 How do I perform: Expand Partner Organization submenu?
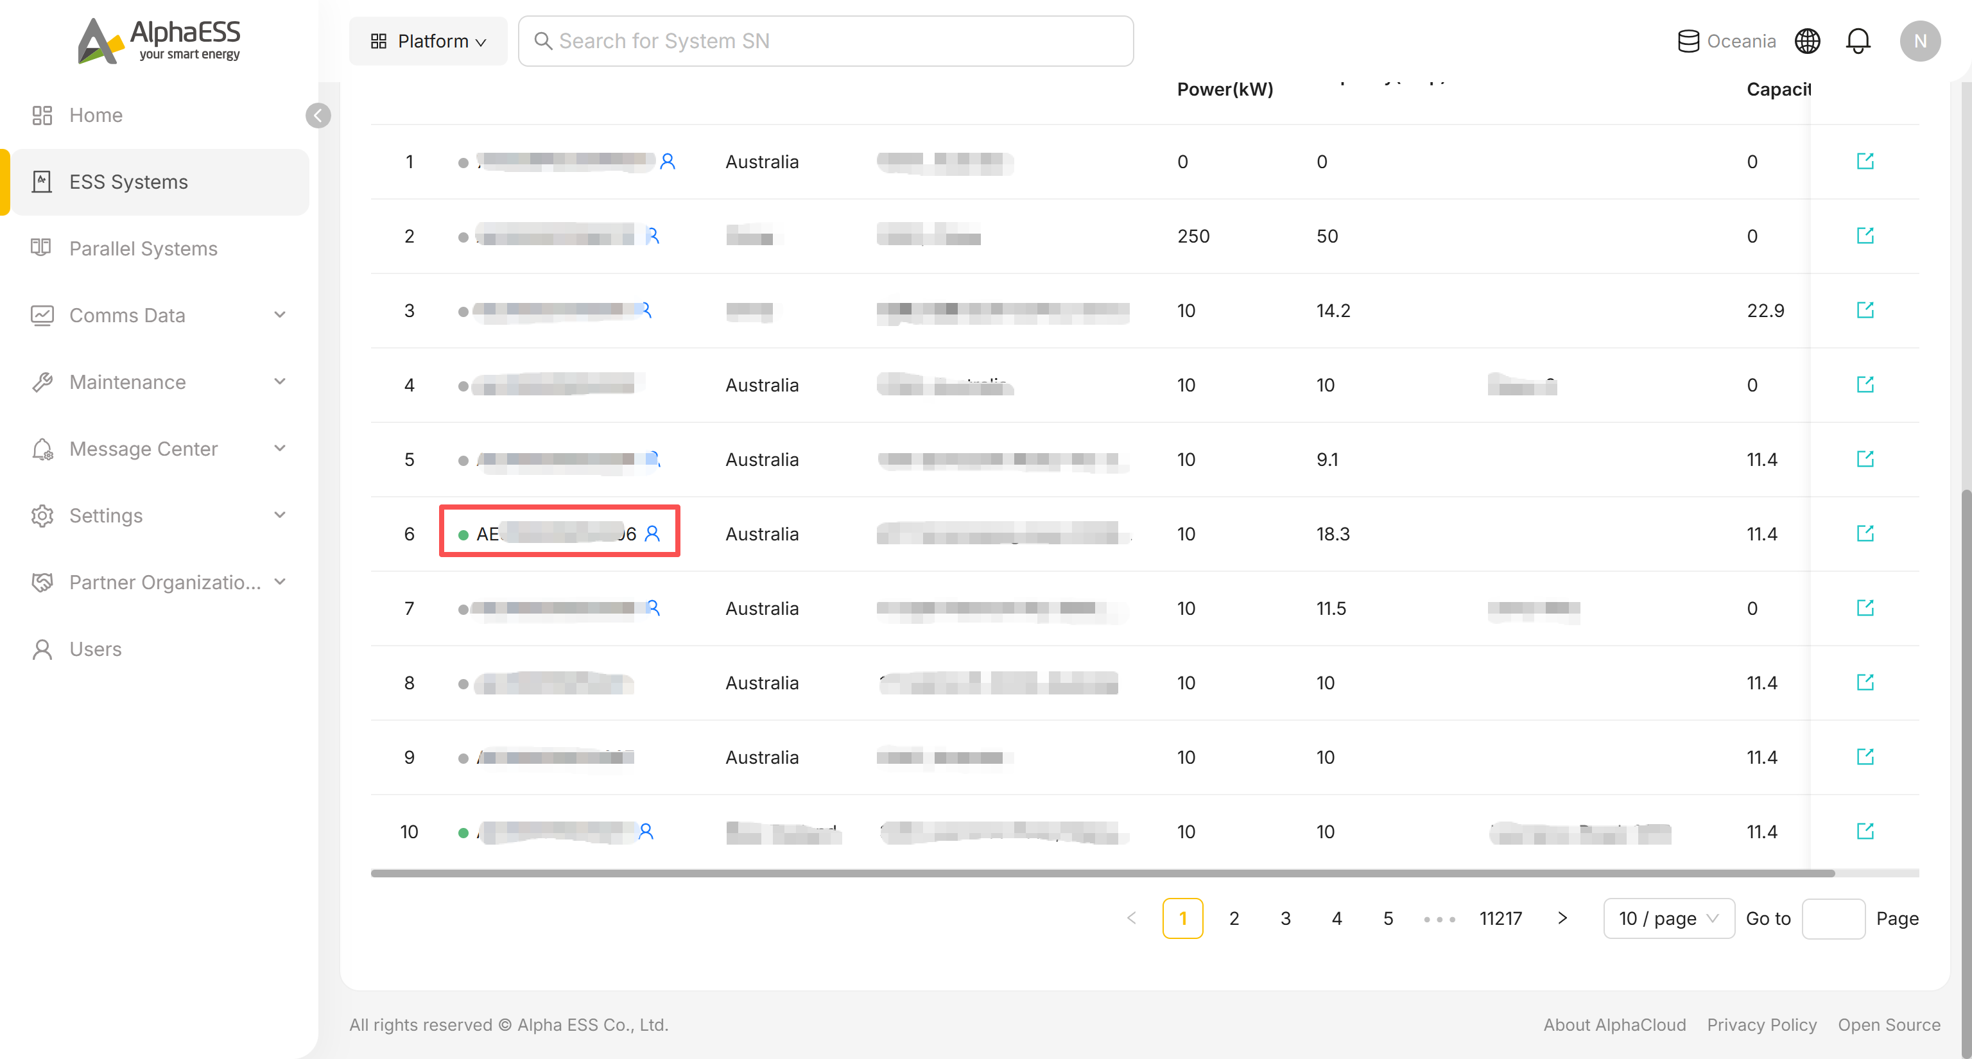[279, 581]
